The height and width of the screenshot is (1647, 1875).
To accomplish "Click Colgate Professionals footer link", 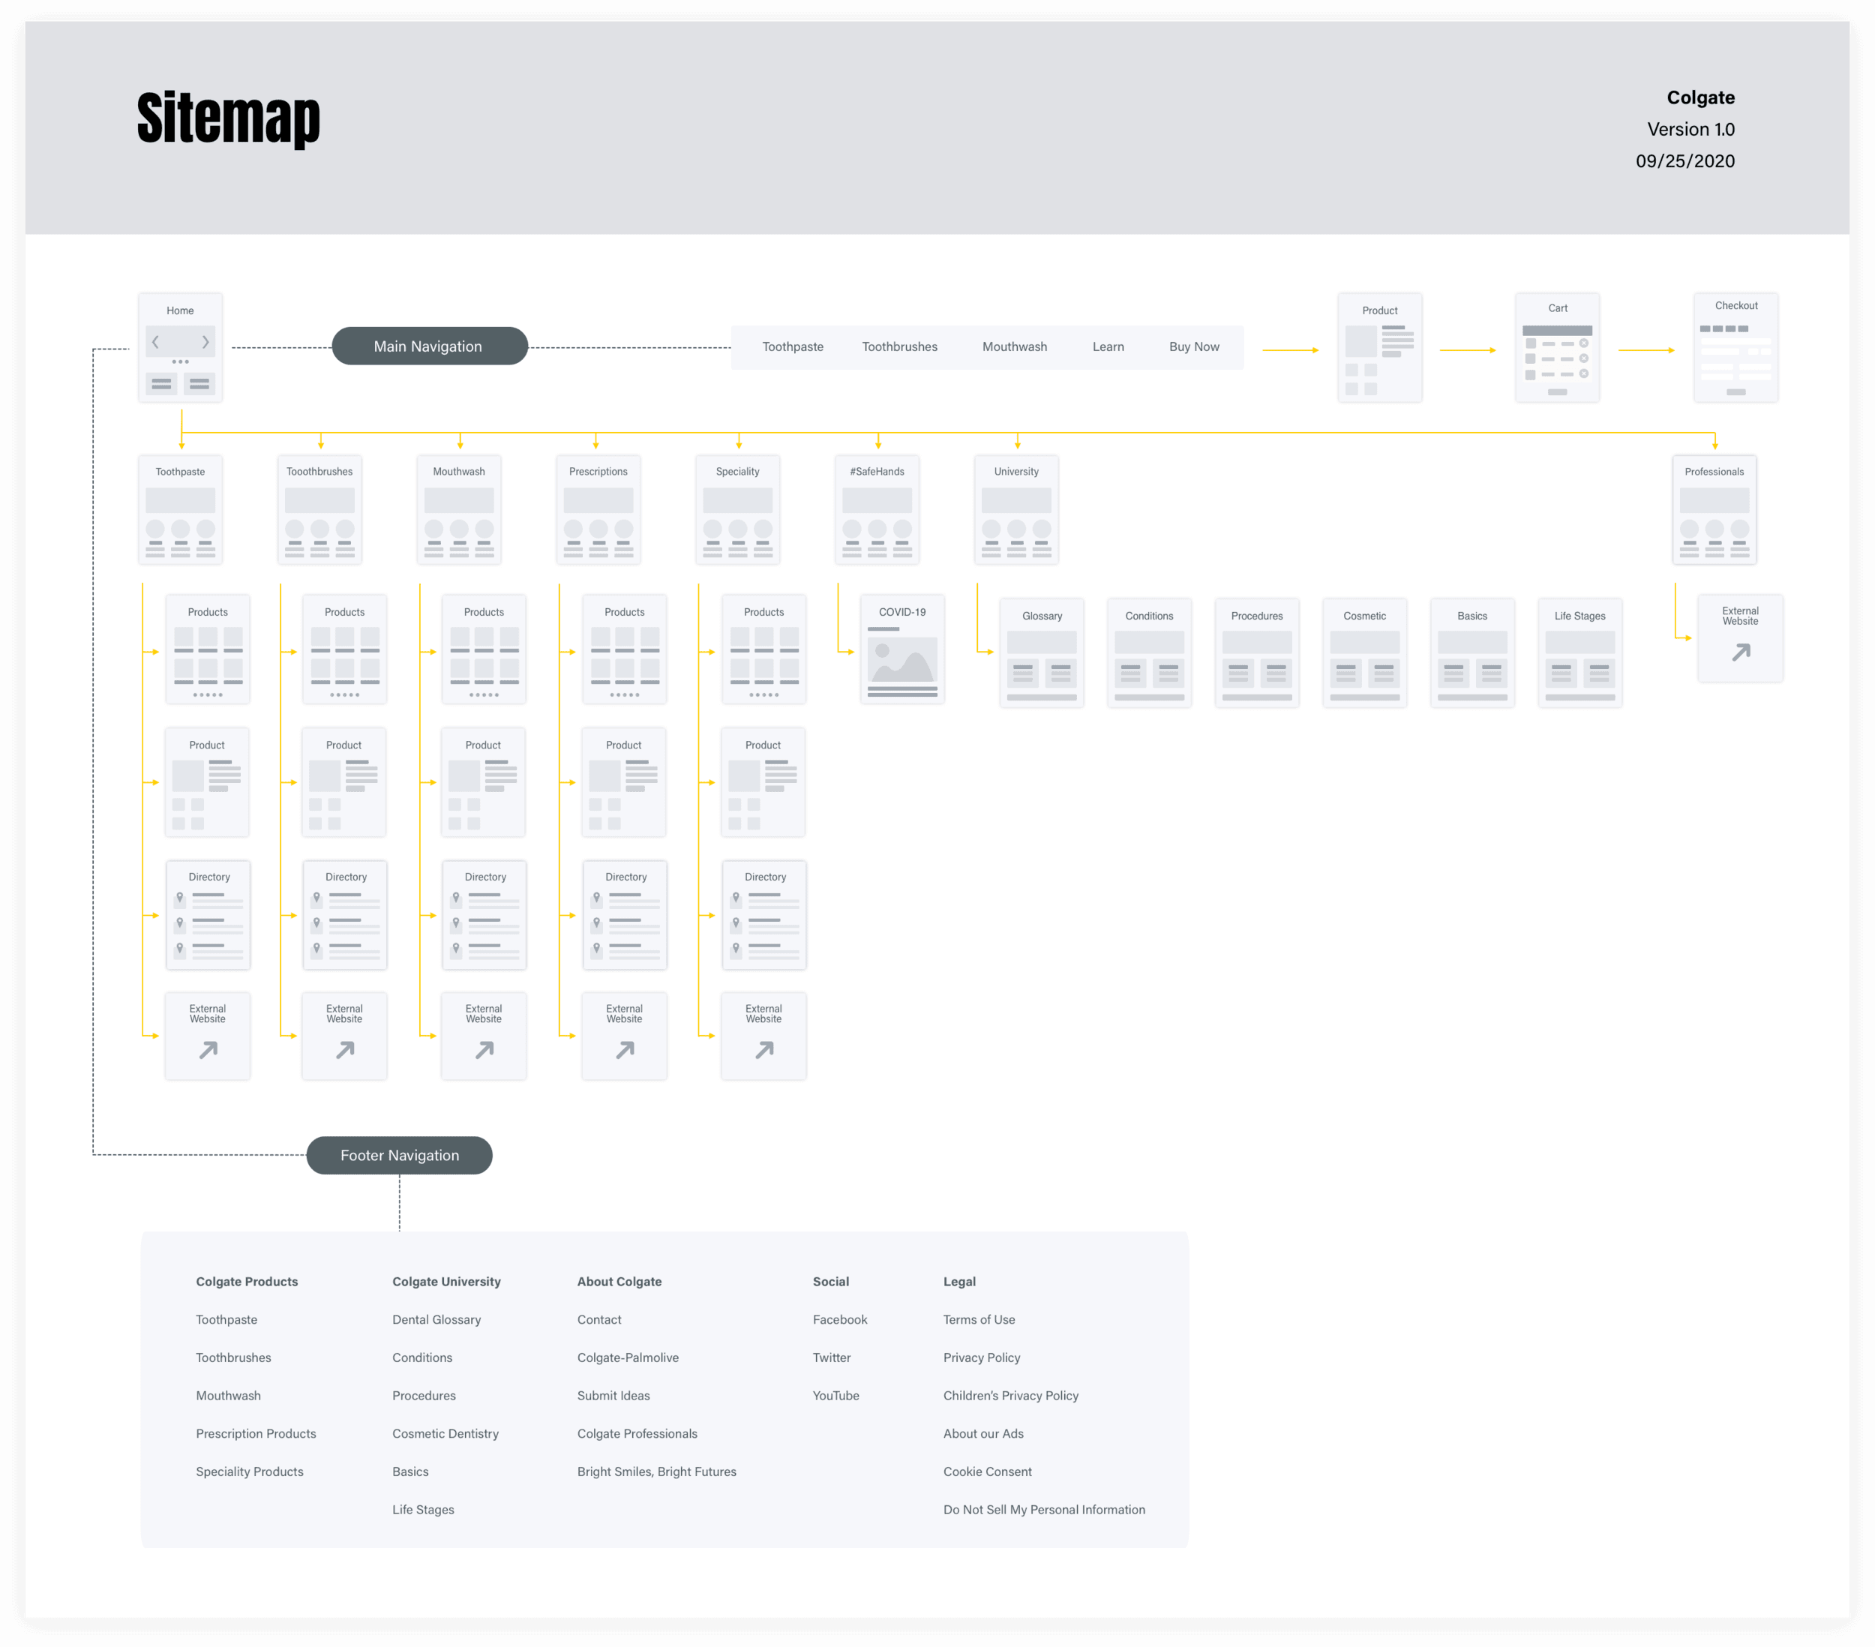I will click(637, 1433).
